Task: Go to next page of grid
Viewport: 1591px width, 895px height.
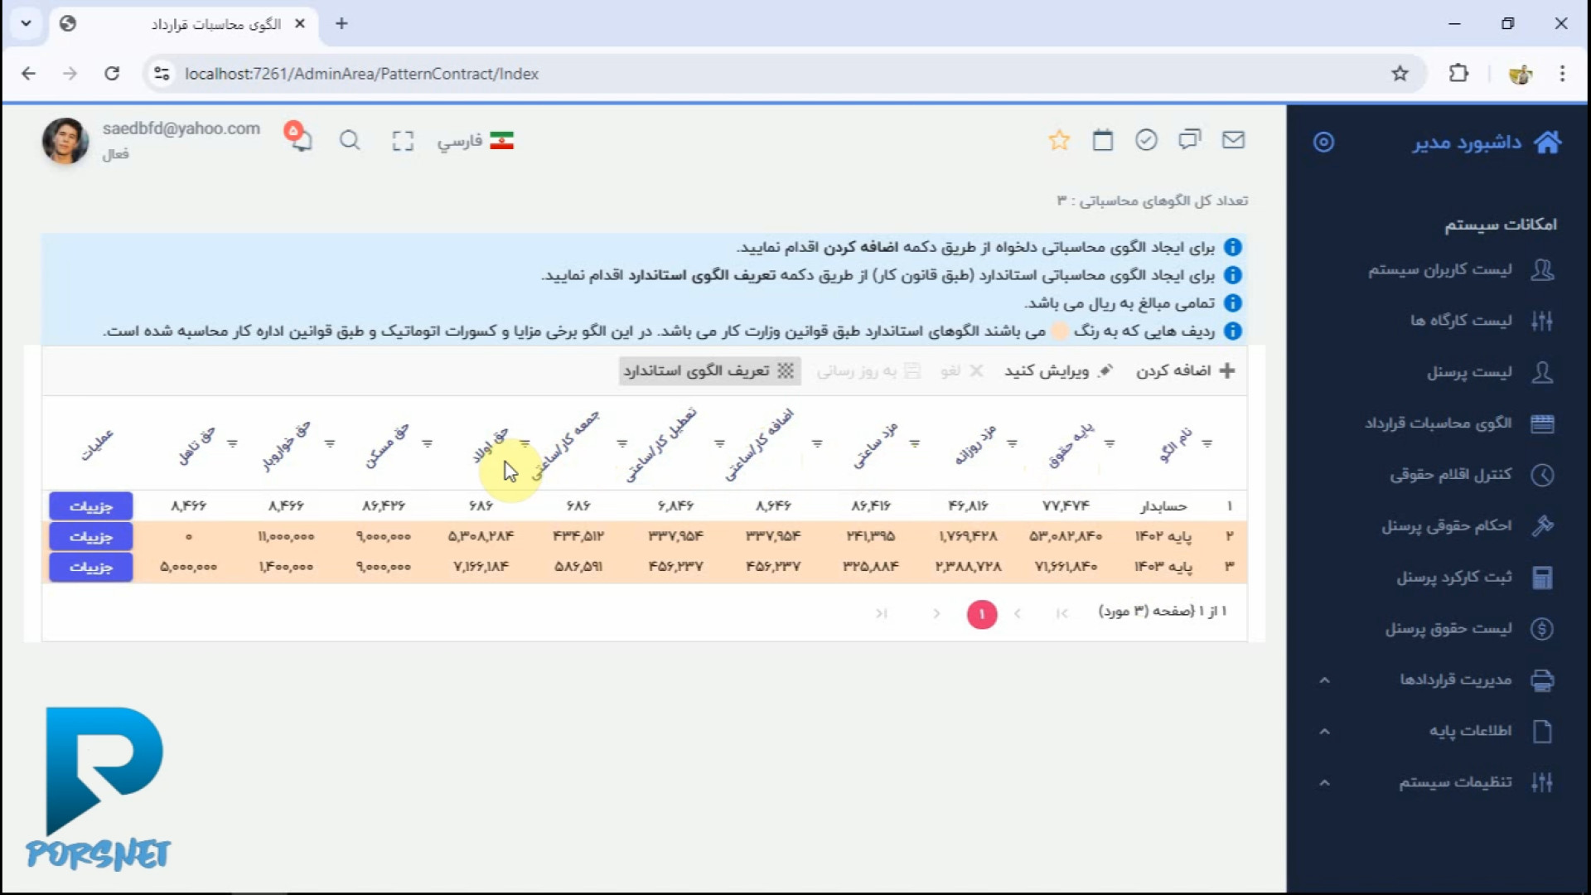Action: (x=936, y=614)
